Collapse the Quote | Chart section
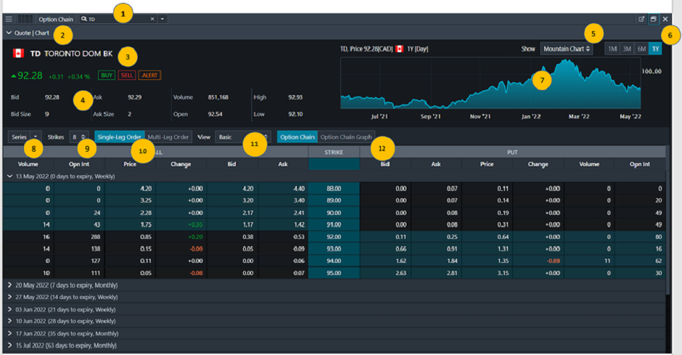Screen dimensions: 682x355 click(x=9, y=33)
